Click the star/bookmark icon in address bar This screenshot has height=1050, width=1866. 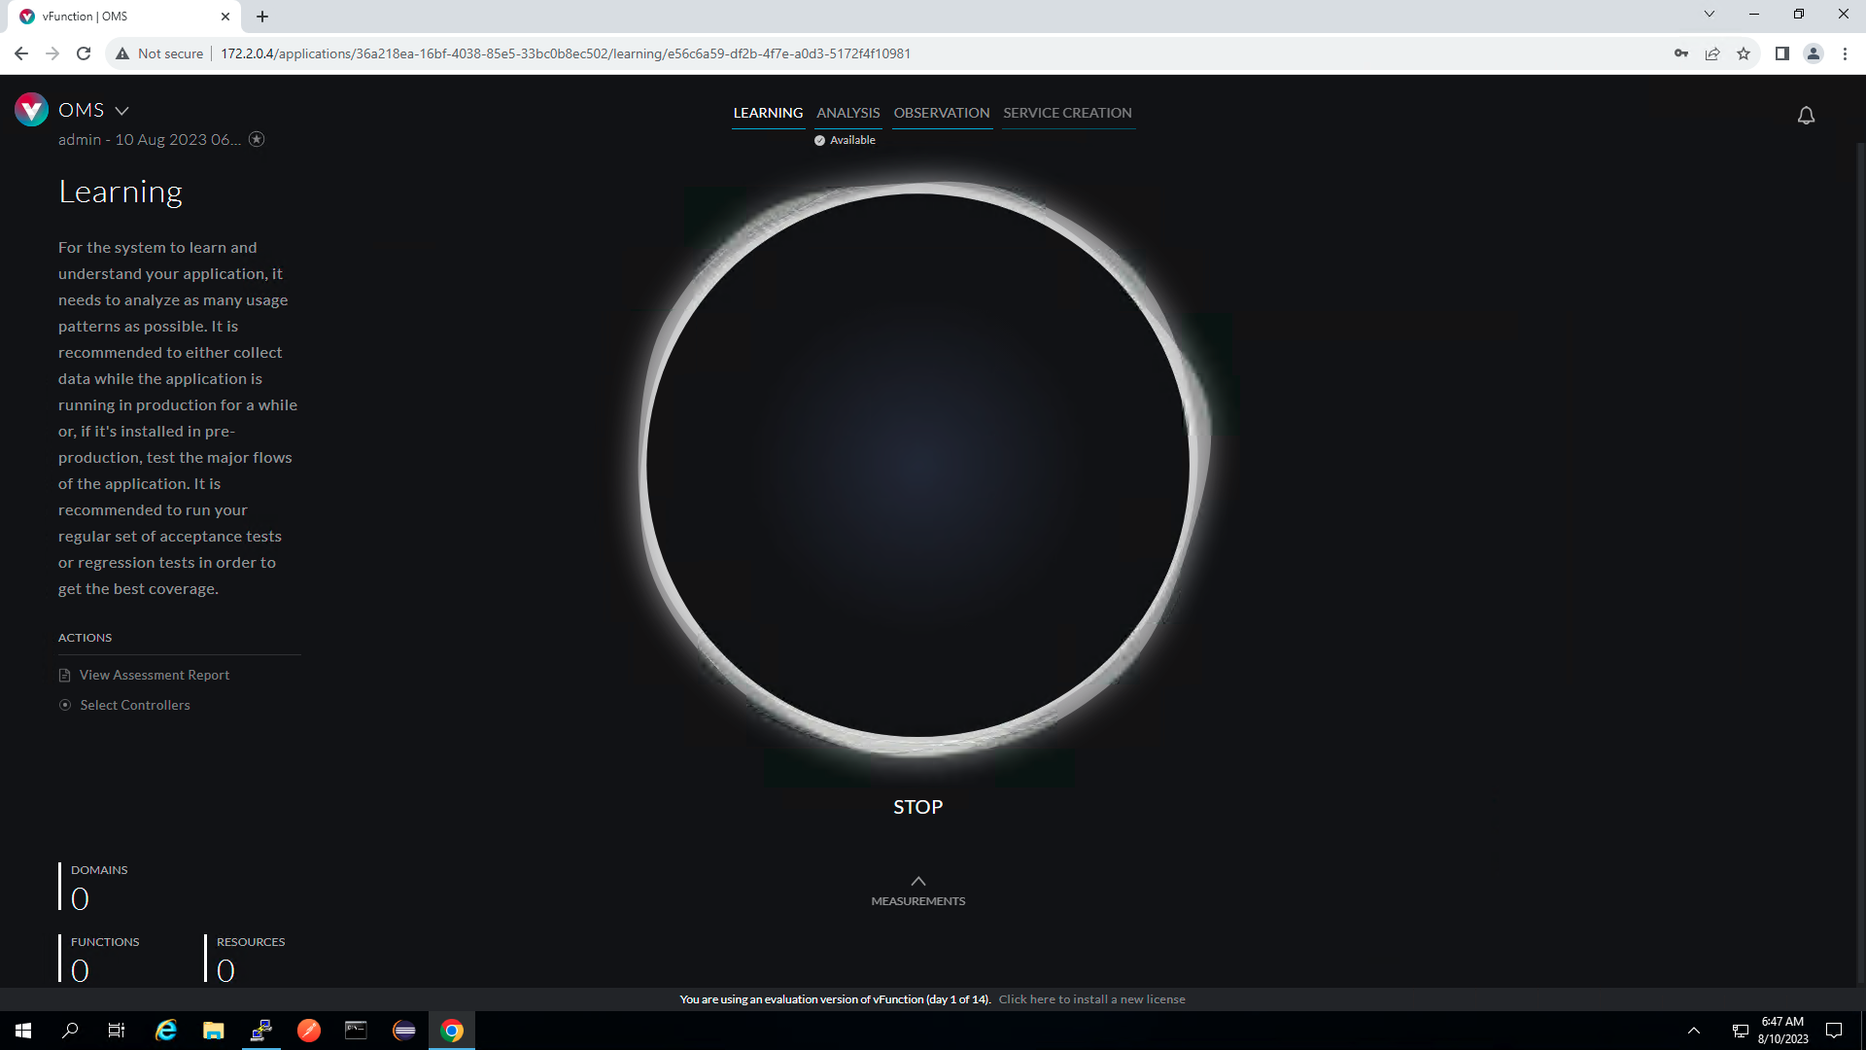tap(1745, 53)
